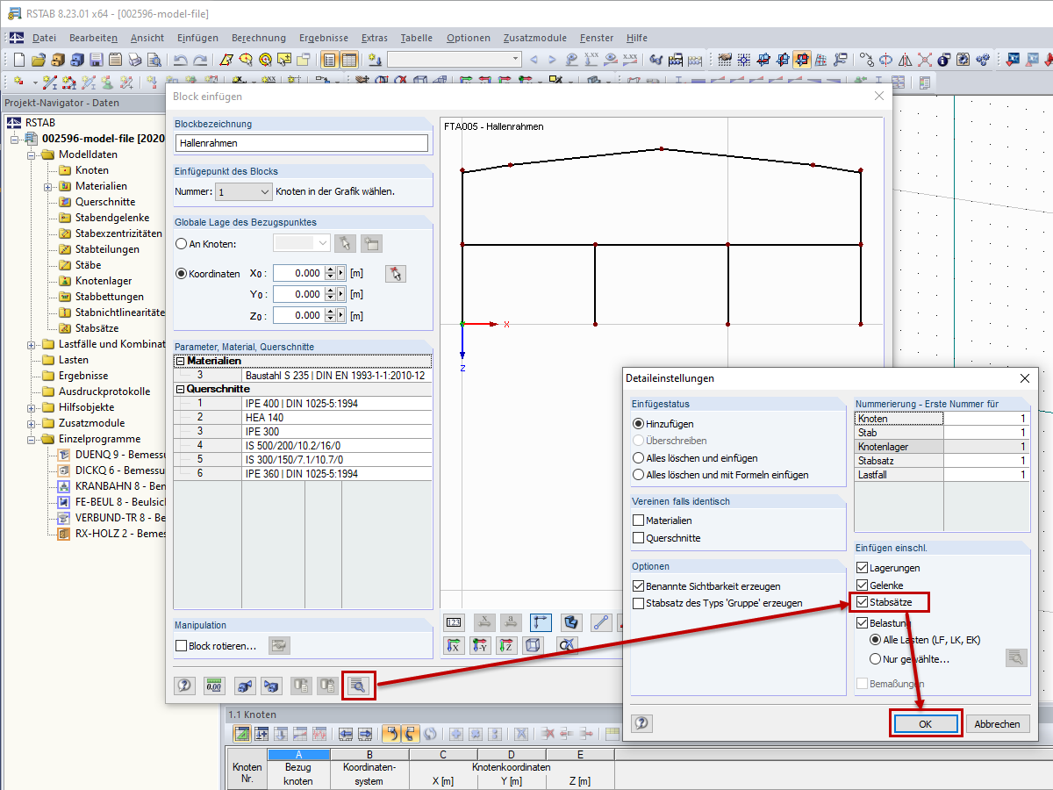
Task: Check the Block rotieren checkbox
Action: (x=182, y=646)
